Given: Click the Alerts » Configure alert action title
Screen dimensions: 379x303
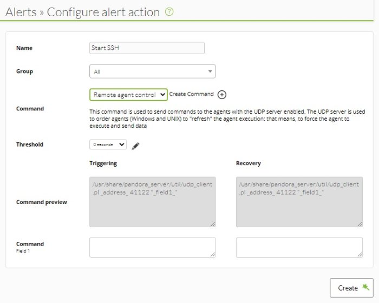Looking at the screenshot, I should coord(82,12).
